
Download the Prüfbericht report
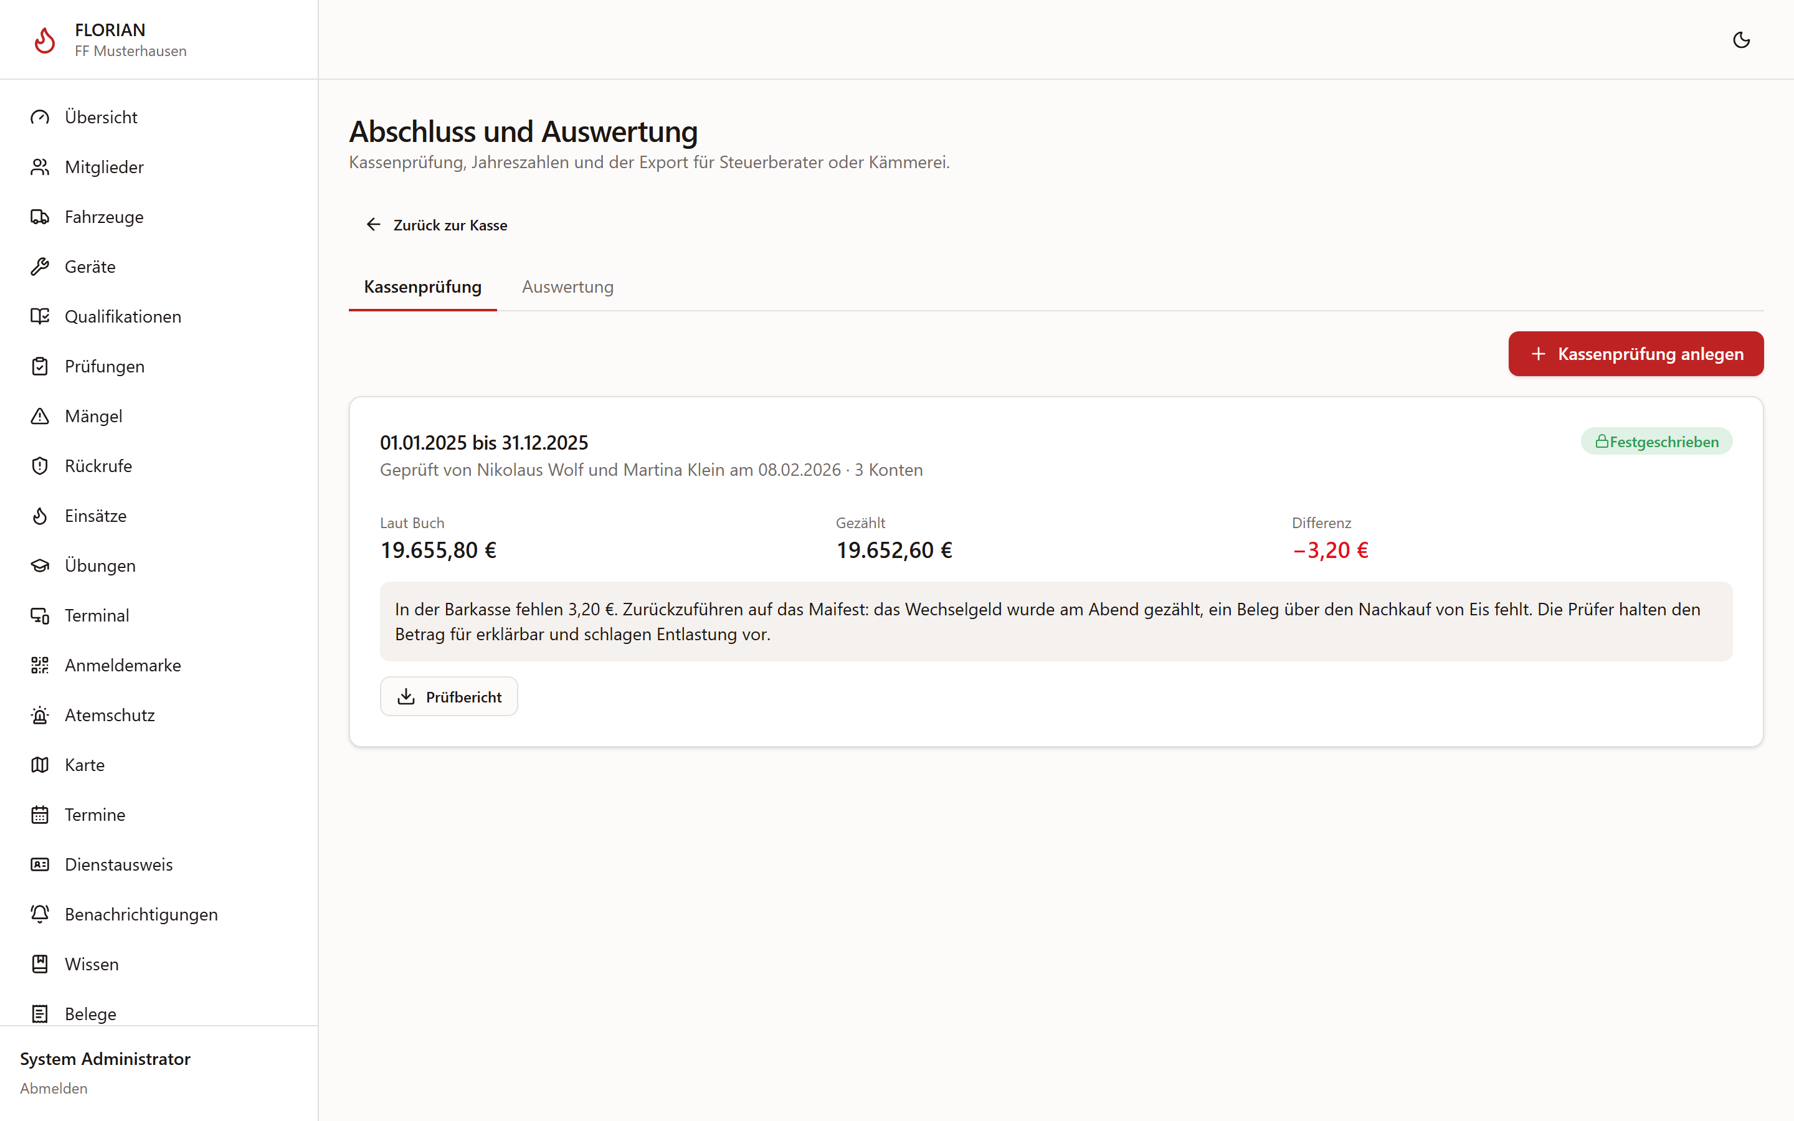click(x=449, y=696)
